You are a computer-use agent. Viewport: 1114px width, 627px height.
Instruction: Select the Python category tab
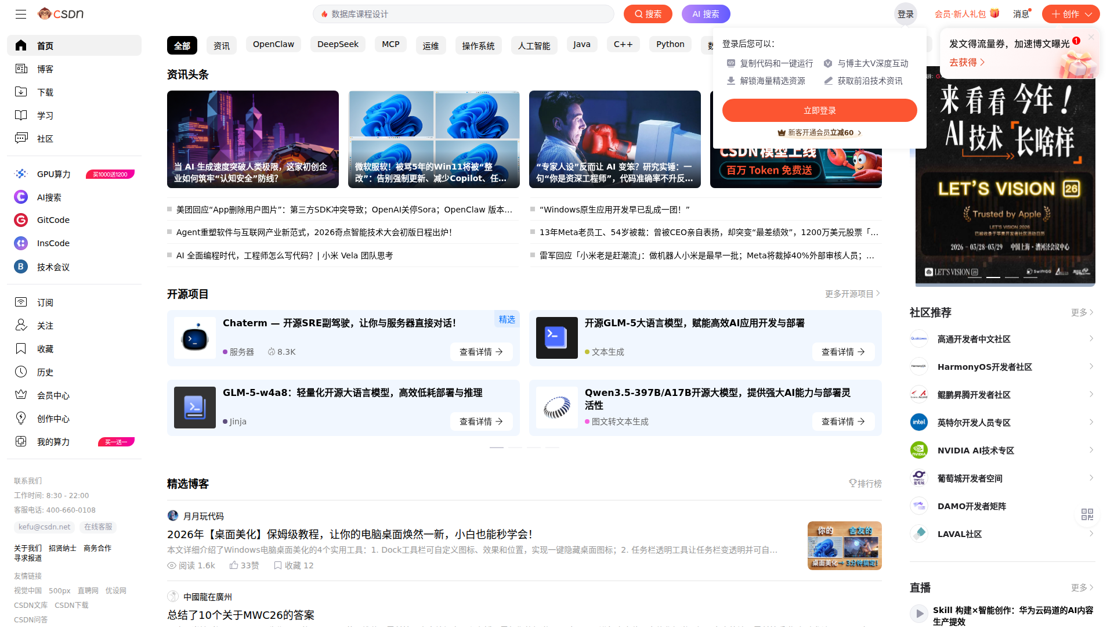coord(670,45)
